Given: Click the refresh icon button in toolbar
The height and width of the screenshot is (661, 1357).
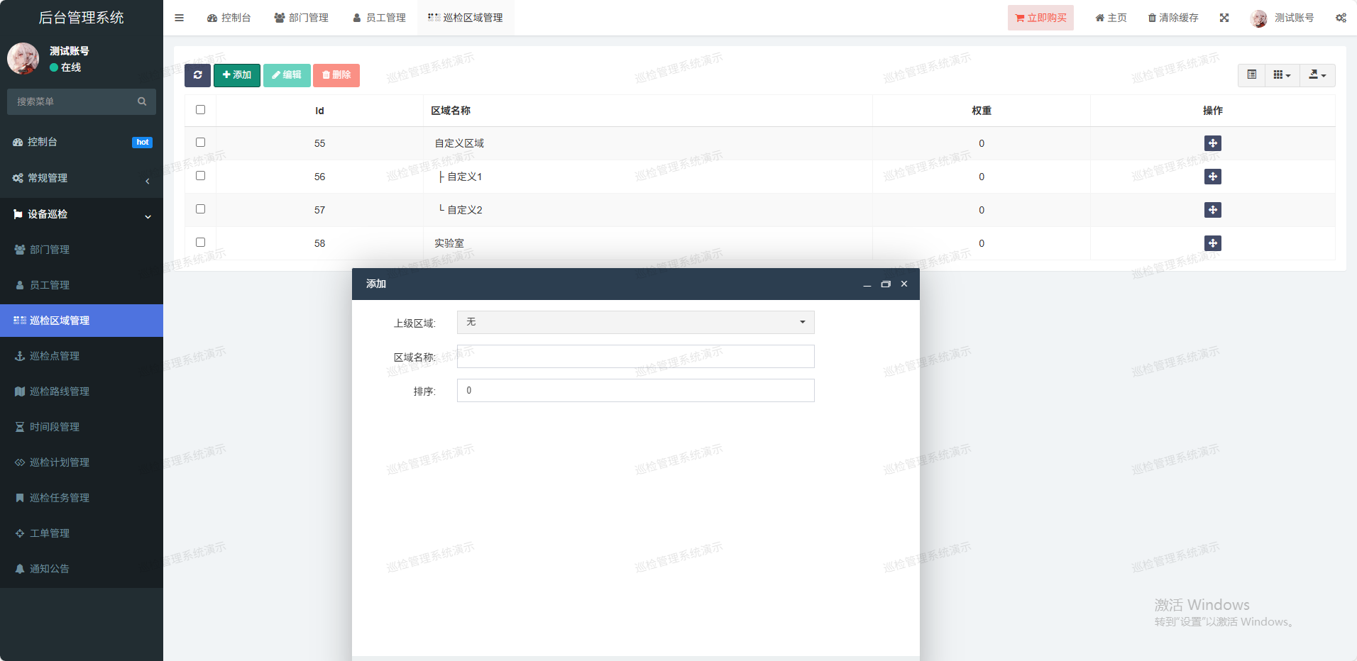Looking at the screenshot, I should click(197, 75).
